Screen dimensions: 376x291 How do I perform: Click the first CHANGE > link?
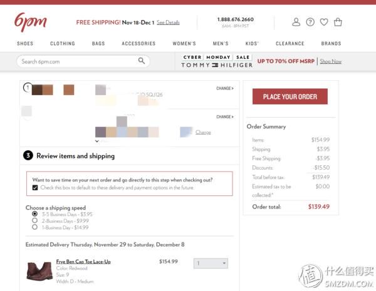(225, 88)
